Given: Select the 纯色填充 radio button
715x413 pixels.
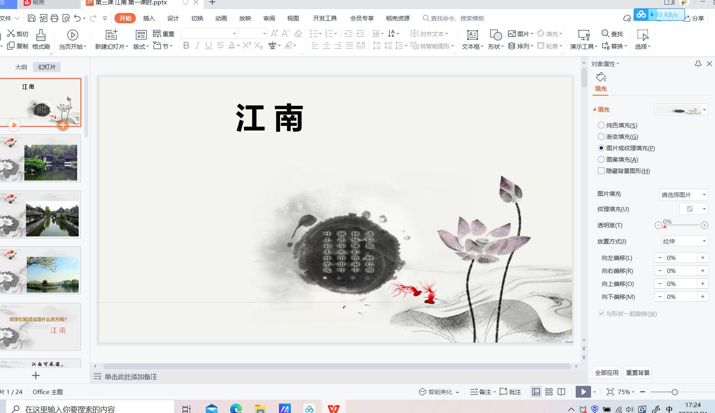Looking at the screenshot, I should [x=601, y=125].
